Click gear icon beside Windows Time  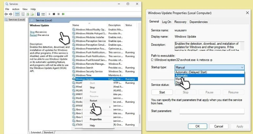(74, 75)
